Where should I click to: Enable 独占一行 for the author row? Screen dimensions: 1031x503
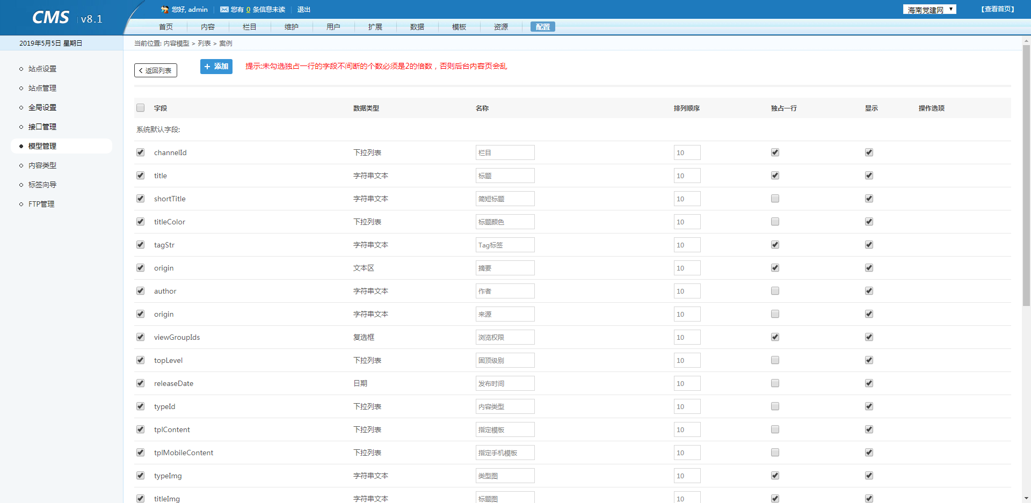click(775, 291)
